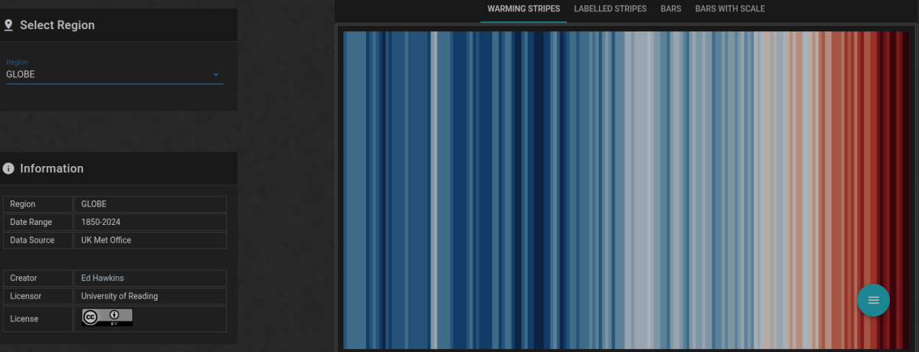The width and height of the screenshot is (919, 352).
Task: Click the Date Range label cell
Action: (x=38, y=222)
